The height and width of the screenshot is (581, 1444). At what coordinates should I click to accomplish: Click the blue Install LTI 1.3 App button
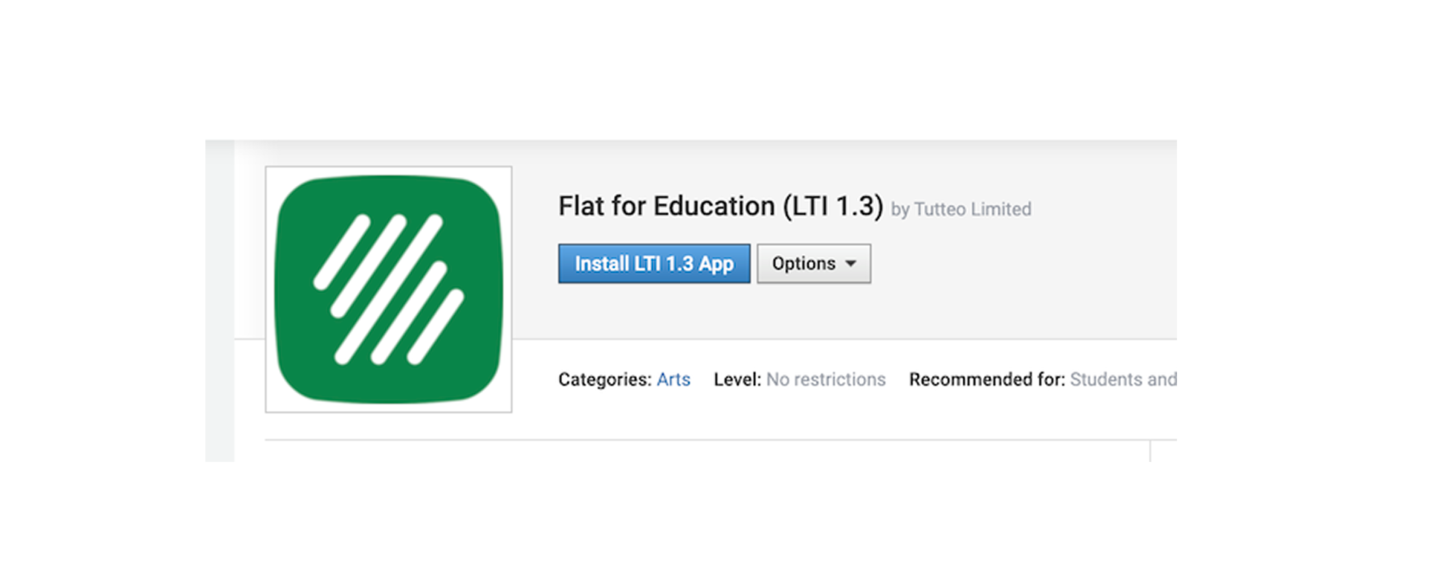coord(654,263)
